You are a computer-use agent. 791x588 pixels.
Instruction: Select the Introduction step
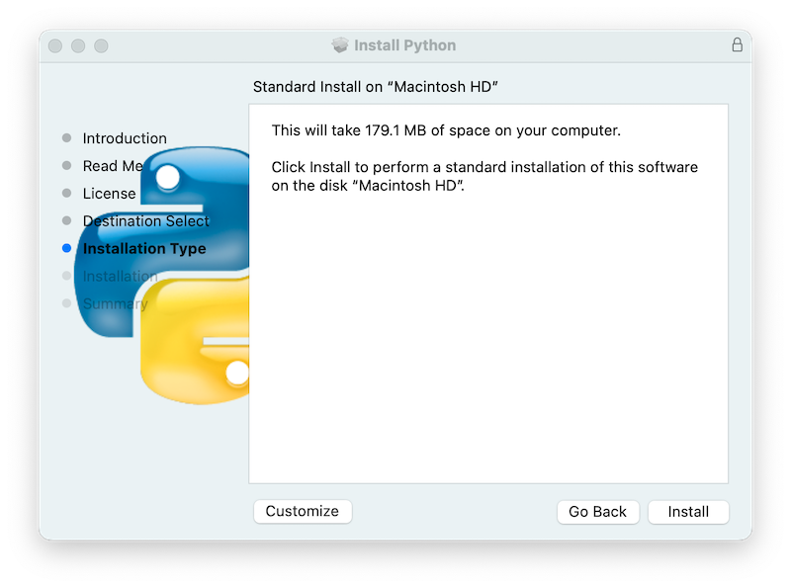[x=124, y=137]
